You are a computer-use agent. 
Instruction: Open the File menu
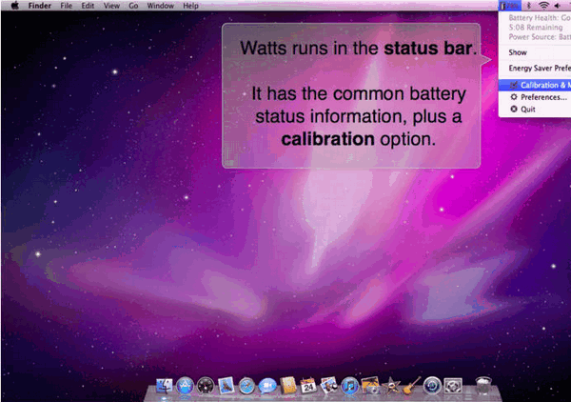tap(66, 6)
